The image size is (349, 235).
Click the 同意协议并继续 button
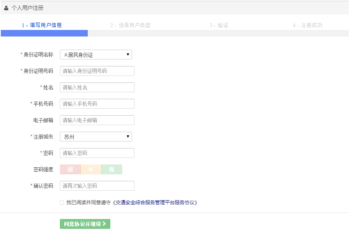[x=85, y=224]
